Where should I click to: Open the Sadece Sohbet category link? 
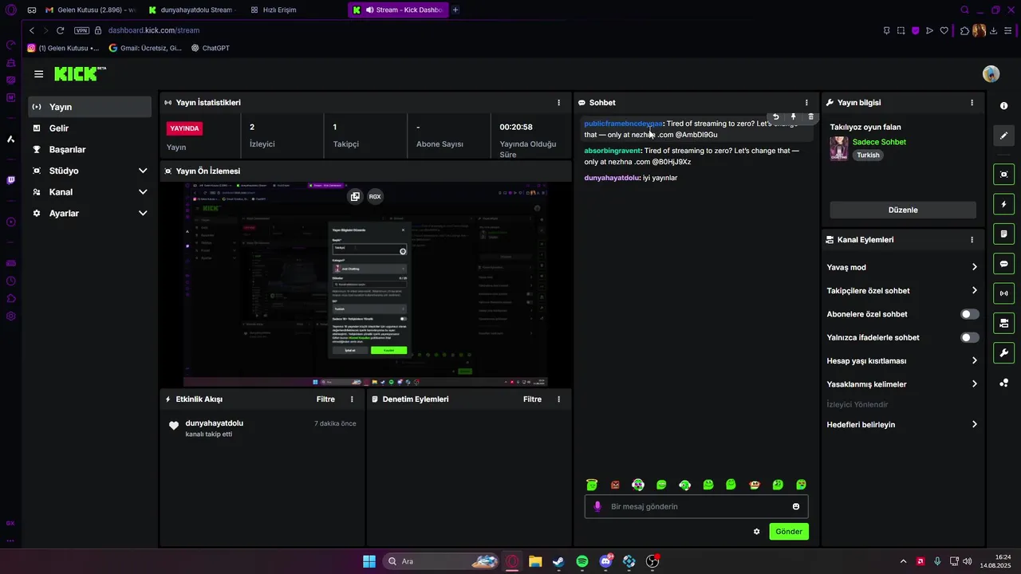pyautogui.click(x=879, y=142)
